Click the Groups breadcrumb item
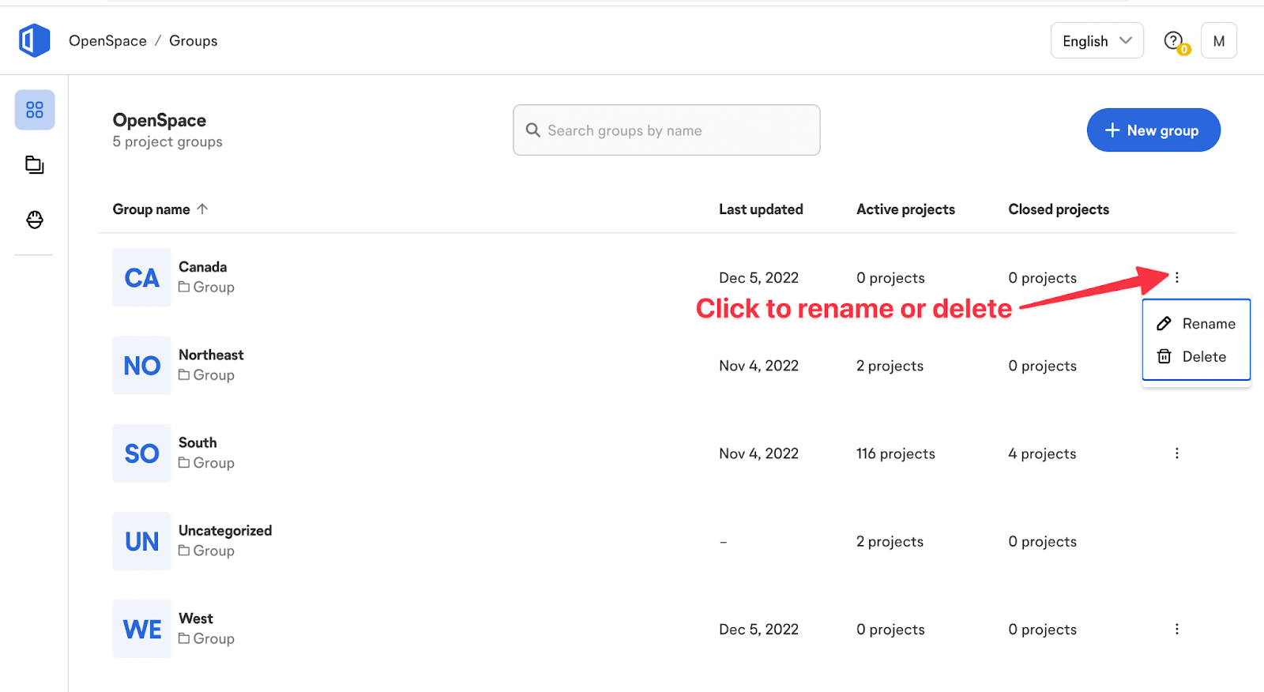Viewport: 1264px width, 692px height. click(x=194, y=41)
